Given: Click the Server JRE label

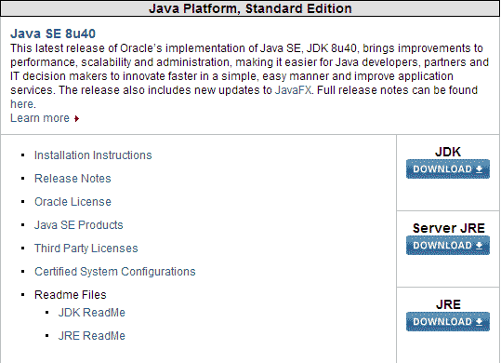Looking at the screenshot, I should [449, 228].
